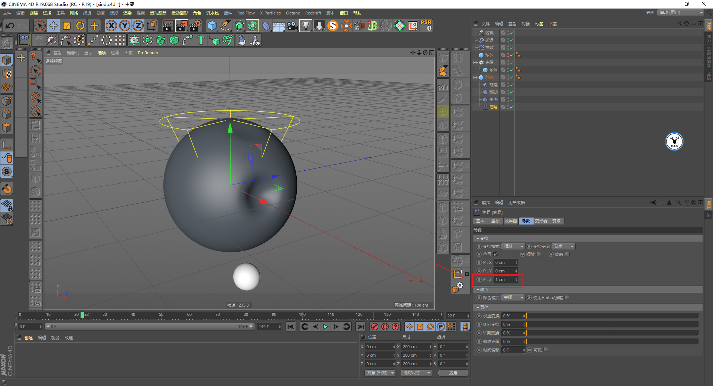Screen dimensions: 713x386
Task: Check the 使用Alpha/强度 checkbox
Action: [x=567, y=298]
